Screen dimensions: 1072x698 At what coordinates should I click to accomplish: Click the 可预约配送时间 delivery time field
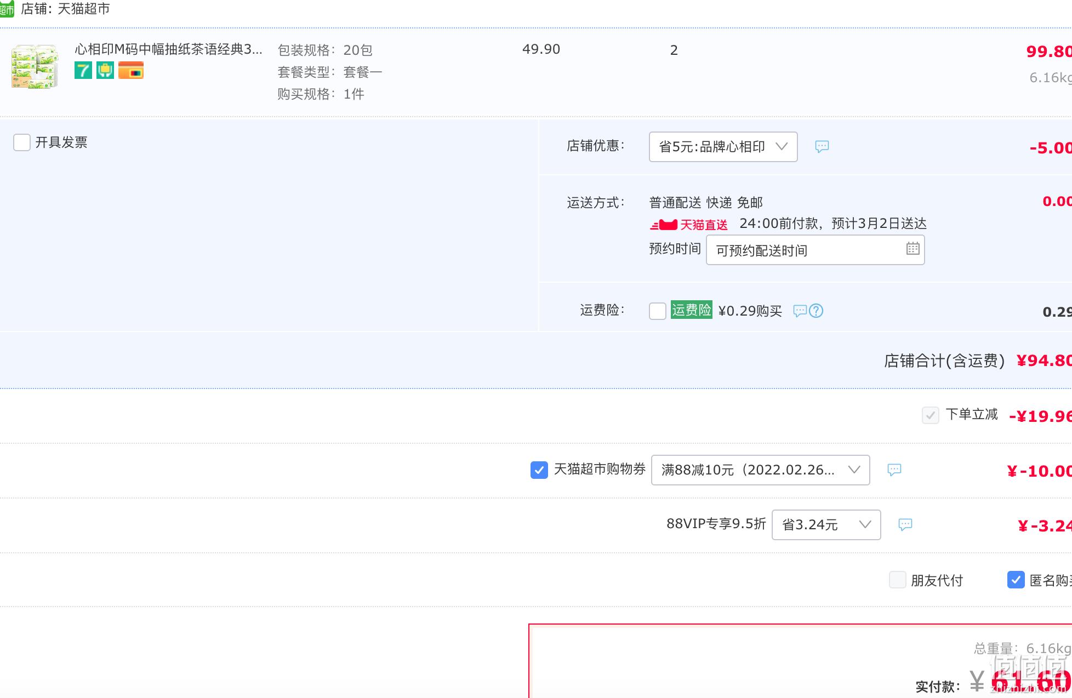click(x=815, y=250)
